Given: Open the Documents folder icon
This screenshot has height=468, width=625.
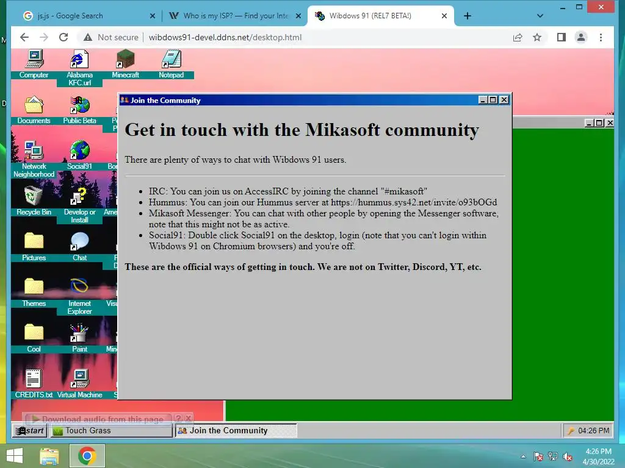Looking at the screenshot, I should pos(34,110).
